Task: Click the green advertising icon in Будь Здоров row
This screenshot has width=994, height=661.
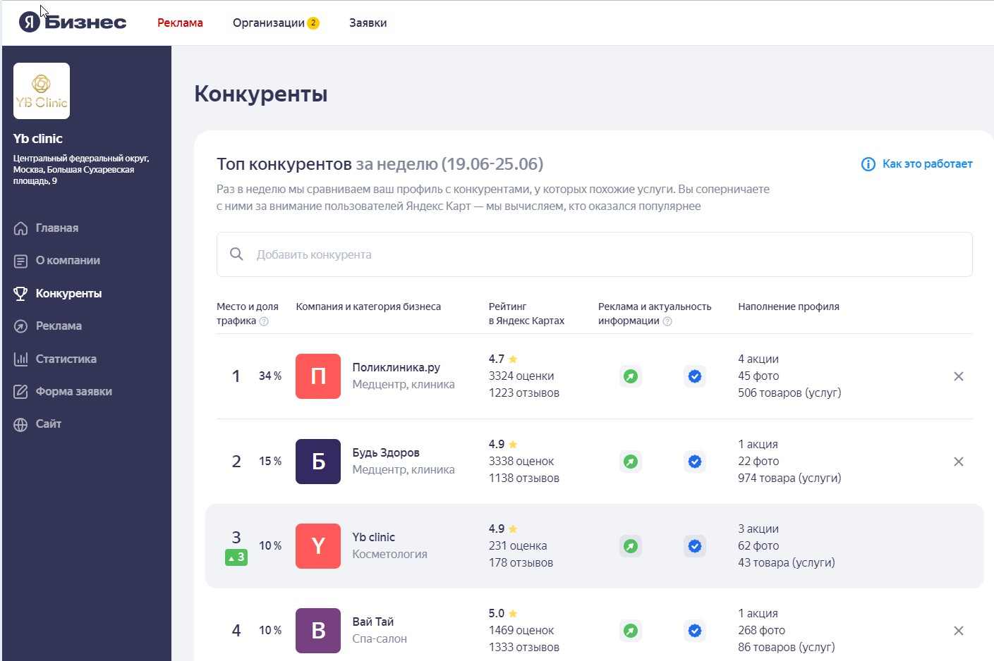Action: 631,462
